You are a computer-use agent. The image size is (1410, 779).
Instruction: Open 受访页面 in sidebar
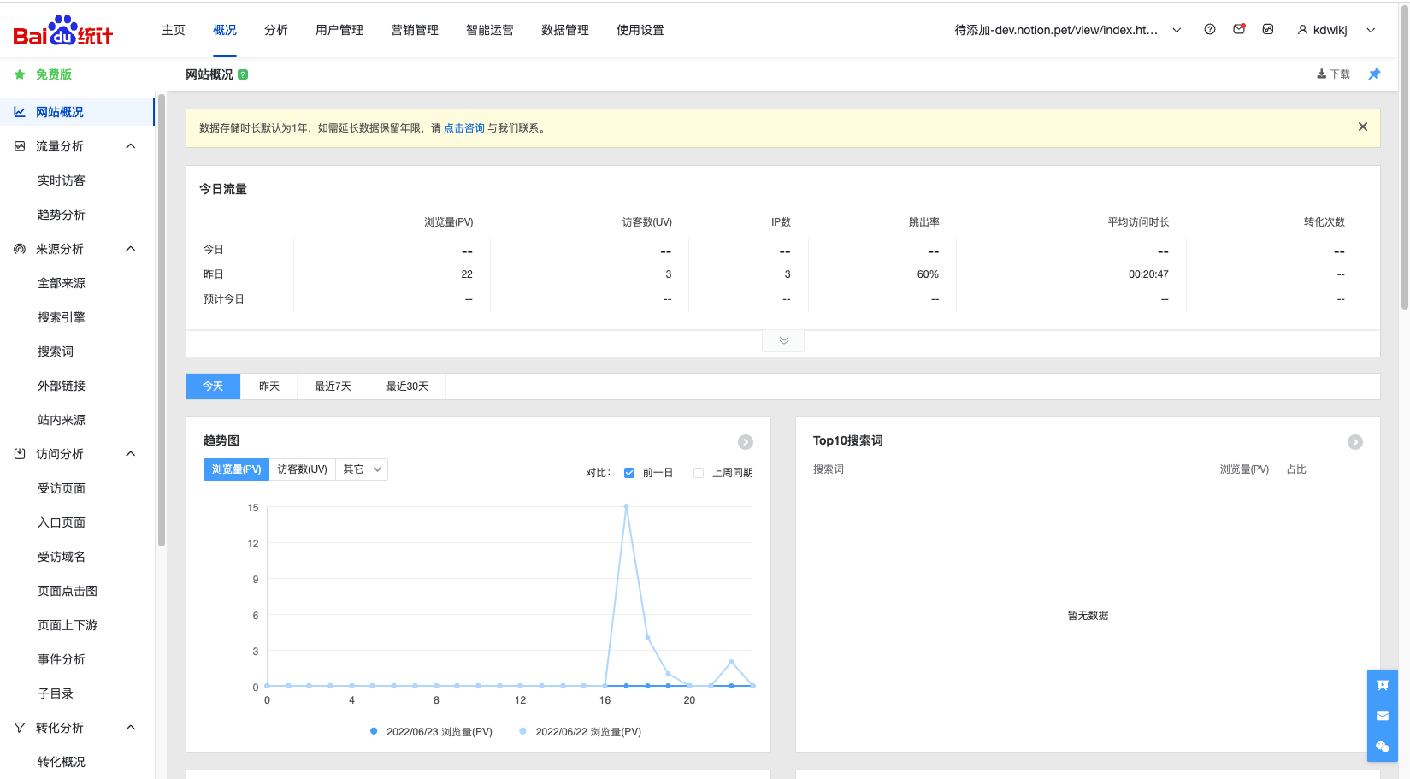pyautogui.click(x=62, y=488)
